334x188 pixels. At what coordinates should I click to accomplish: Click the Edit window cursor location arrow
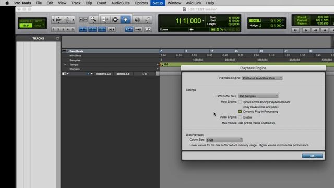[192, 29]
